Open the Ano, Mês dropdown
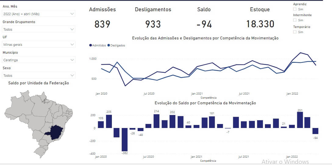332x165 pixels. (38, 14)
